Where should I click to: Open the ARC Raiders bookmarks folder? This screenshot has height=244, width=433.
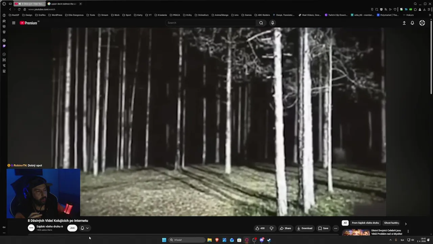[x=262, y=15]
